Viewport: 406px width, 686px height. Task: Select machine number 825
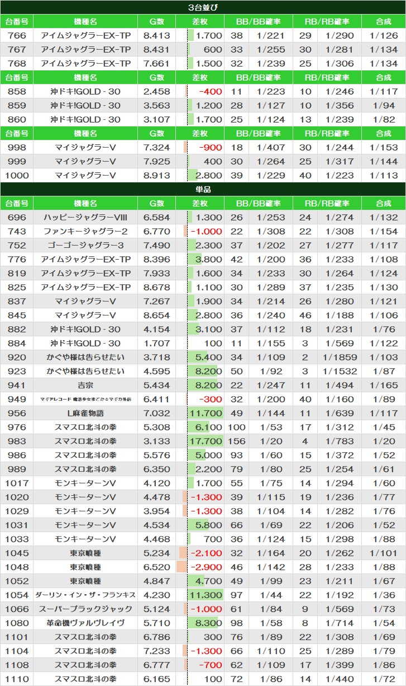(x=17, y=287)
